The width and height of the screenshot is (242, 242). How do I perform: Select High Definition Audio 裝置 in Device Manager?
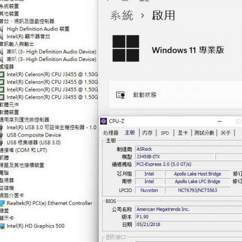38,29
